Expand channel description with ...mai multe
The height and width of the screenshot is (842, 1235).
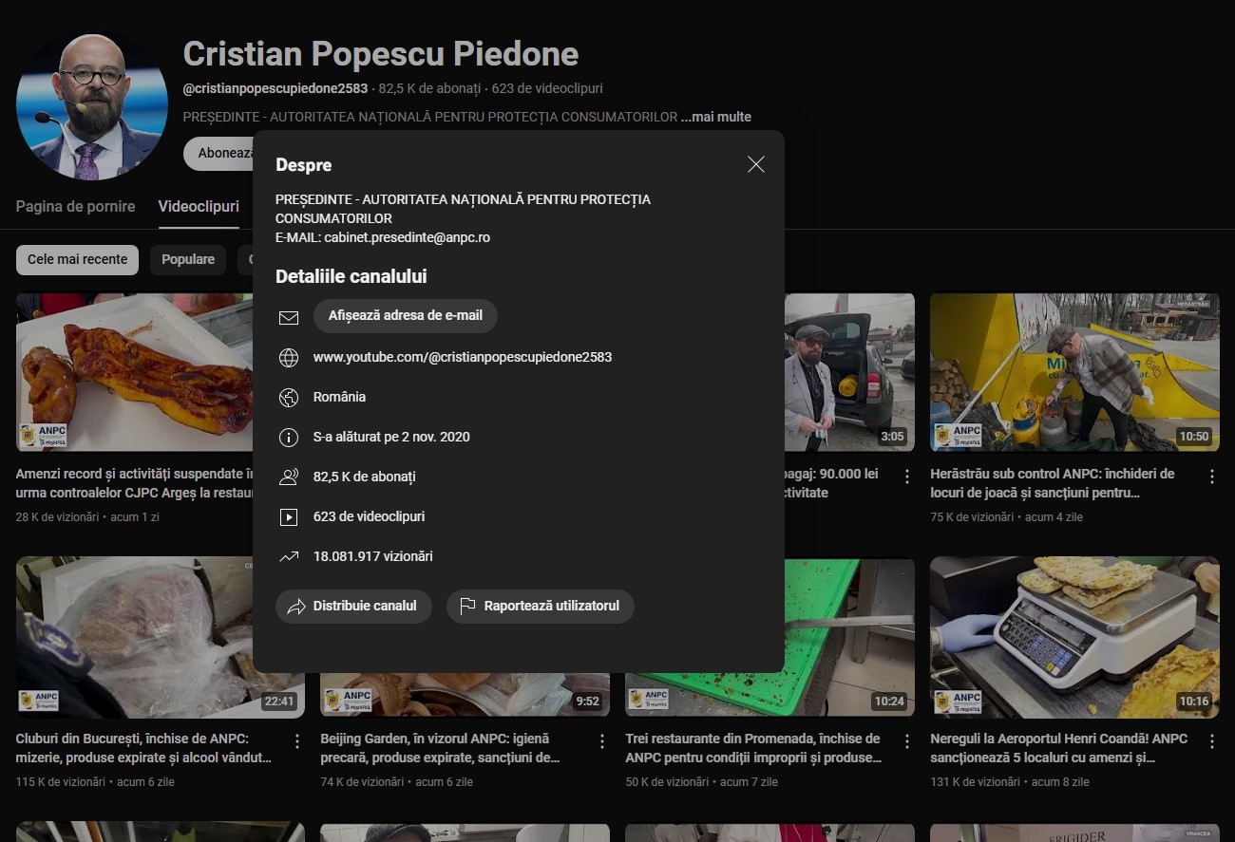point(715,118)
